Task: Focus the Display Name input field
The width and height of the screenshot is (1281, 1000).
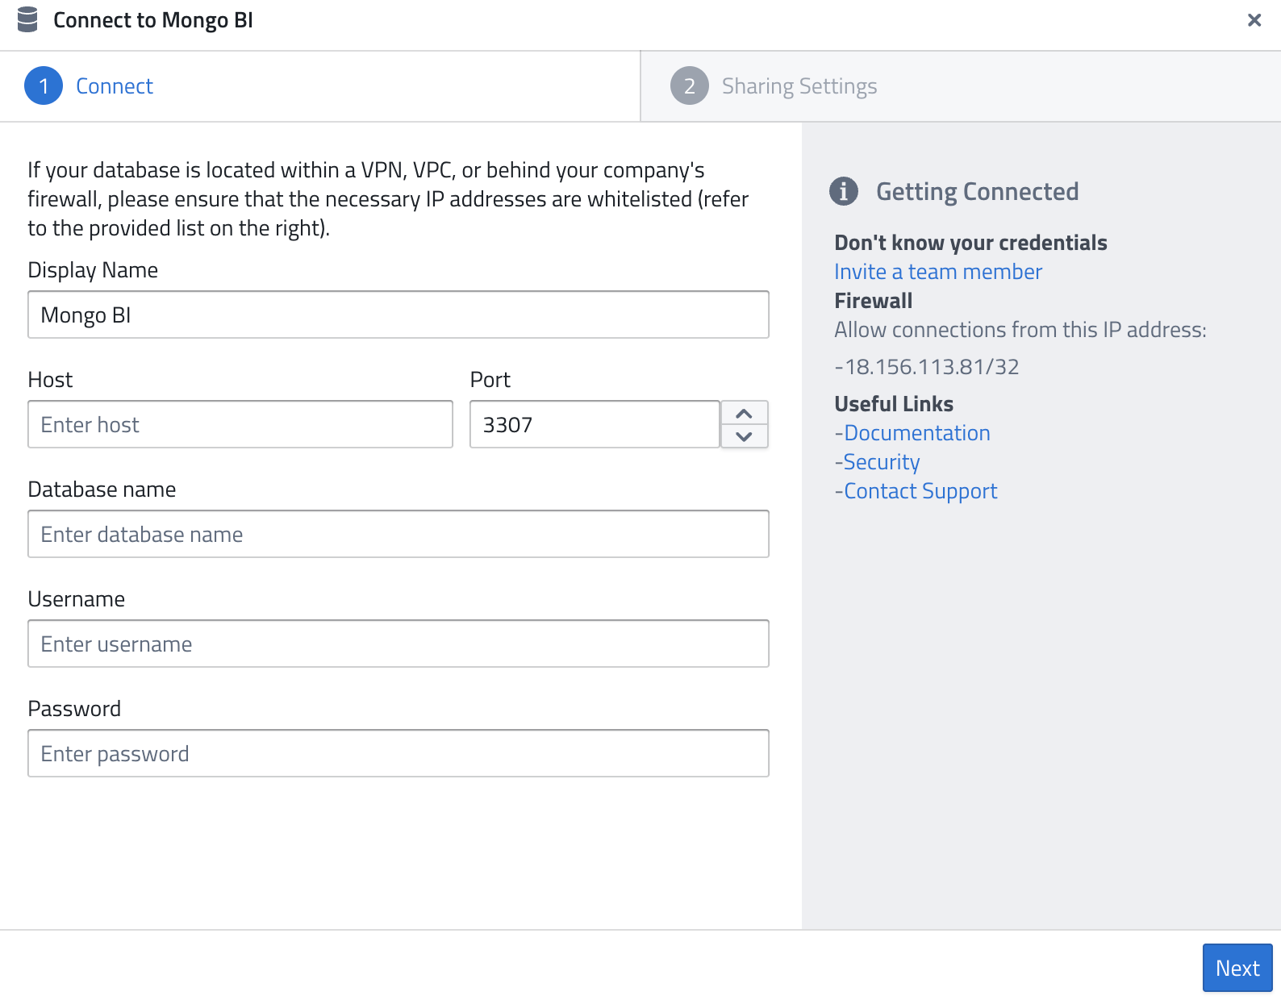Action: (x=398, y=315)
